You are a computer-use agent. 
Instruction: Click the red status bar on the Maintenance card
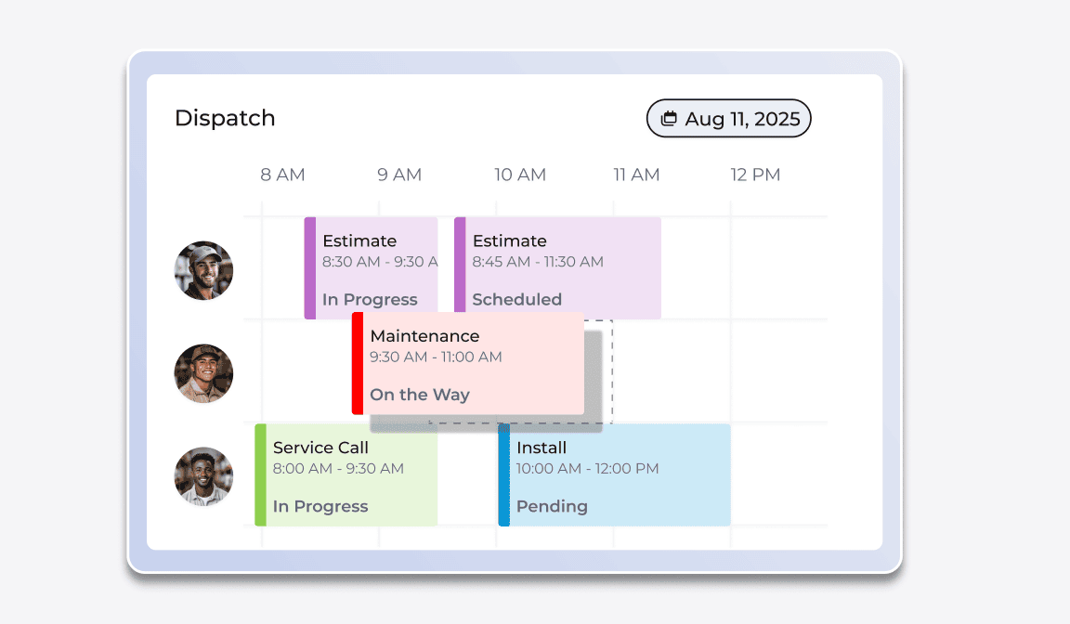pyautogui.click(x=357, y=364)
